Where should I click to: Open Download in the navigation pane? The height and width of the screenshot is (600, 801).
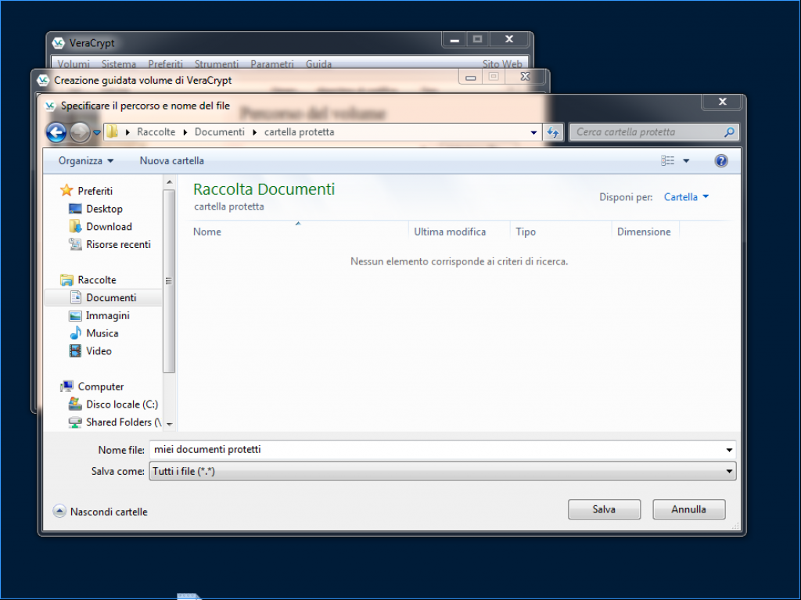click(x=109, y=226)
